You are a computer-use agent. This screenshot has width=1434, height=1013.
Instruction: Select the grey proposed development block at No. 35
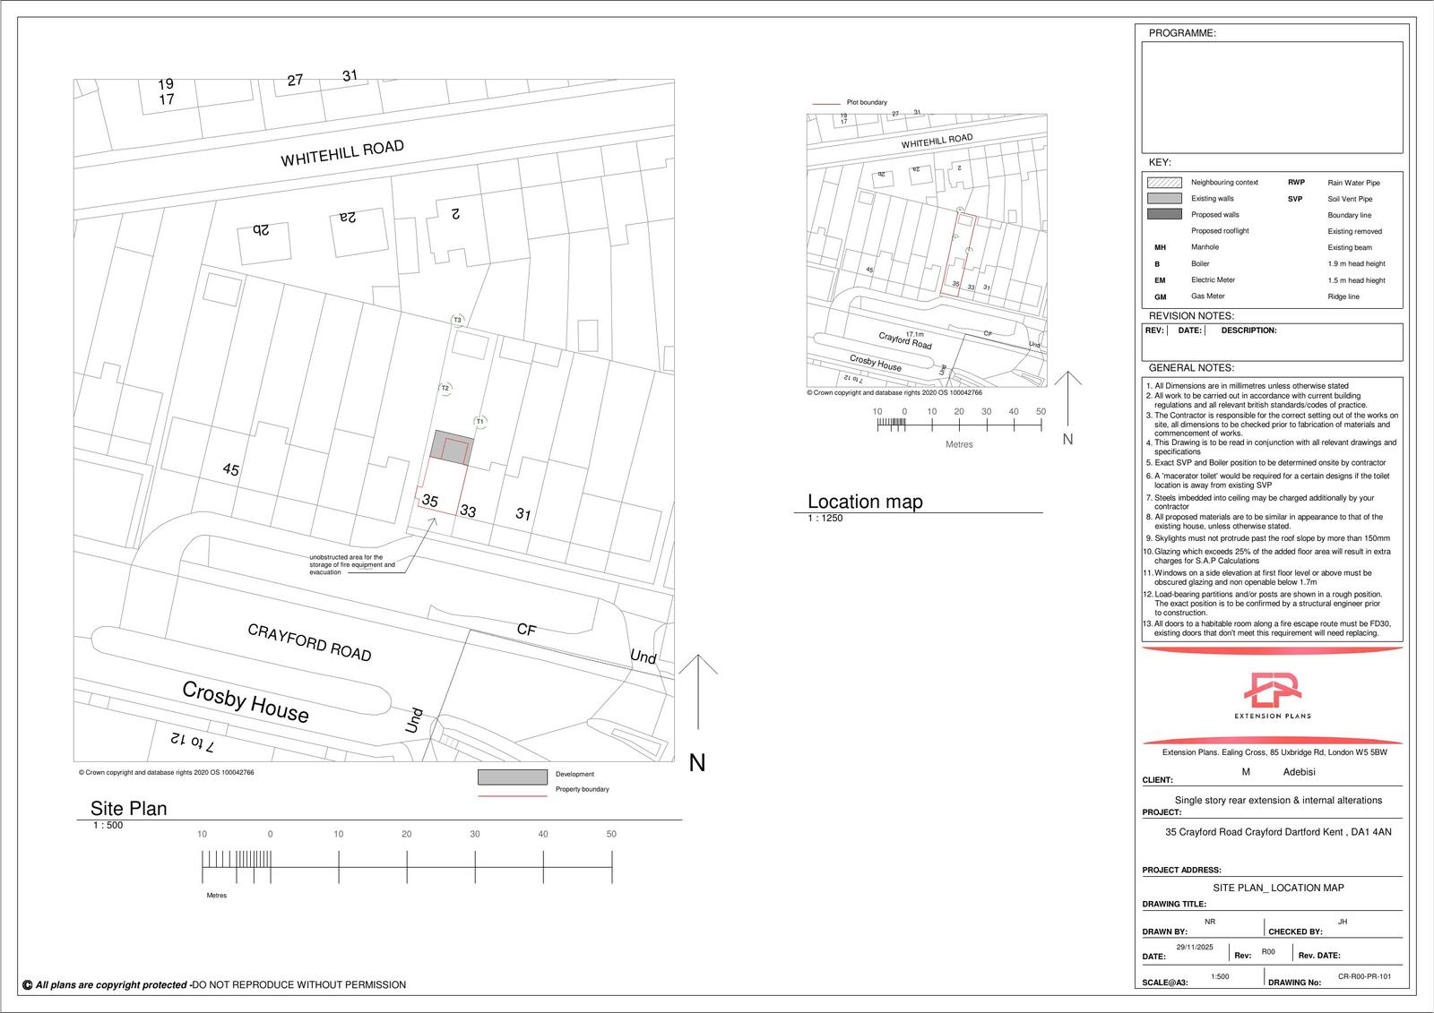pyautogui.click(x=450, y=447)
